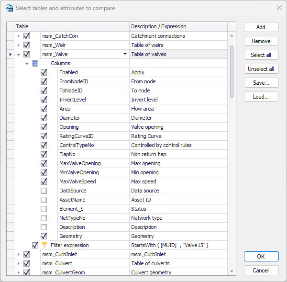Confirm with the OK button
The image size is (287, 282).
[261, 256]
